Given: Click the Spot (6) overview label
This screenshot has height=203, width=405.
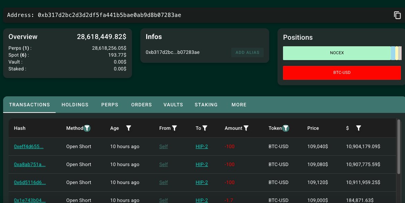Looking at the screenshot, I should [x=19, y=55].
